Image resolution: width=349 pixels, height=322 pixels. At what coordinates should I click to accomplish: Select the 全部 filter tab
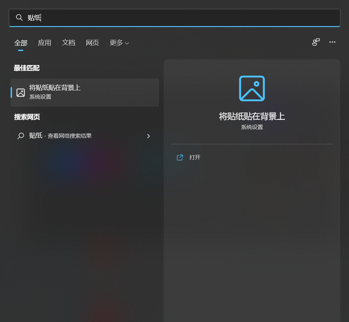tap(20, 43)
